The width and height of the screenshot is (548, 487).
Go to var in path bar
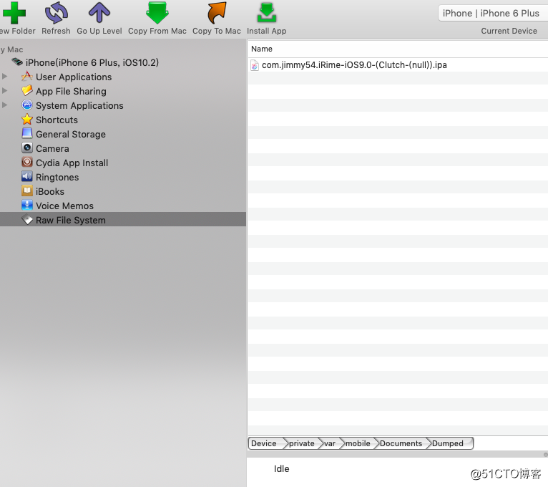pyautogui.click(x=330, y=443)
